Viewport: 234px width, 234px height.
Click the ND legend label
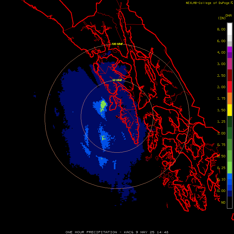(x=223, y=203)
